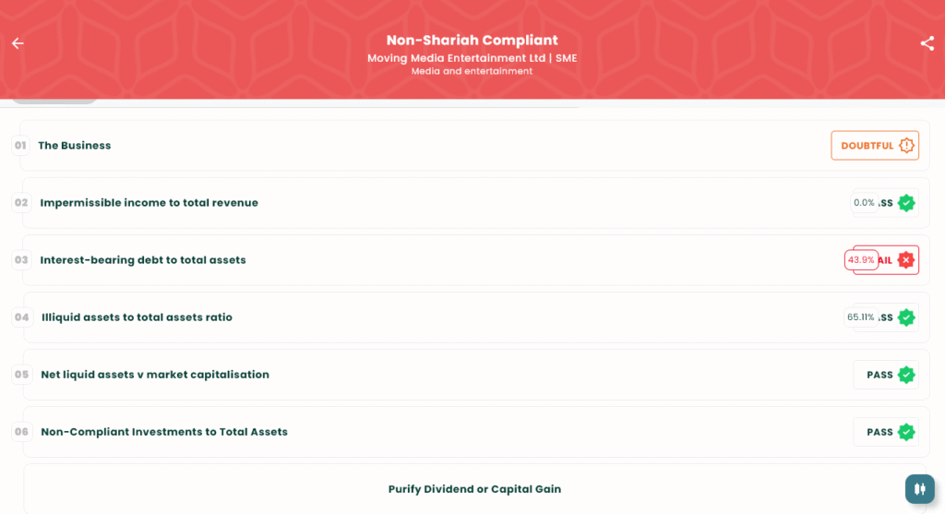This screenshot has width=945, height=514.
Task: Expand Net liquid assets v market capitalisation
Action: (155, 375)
